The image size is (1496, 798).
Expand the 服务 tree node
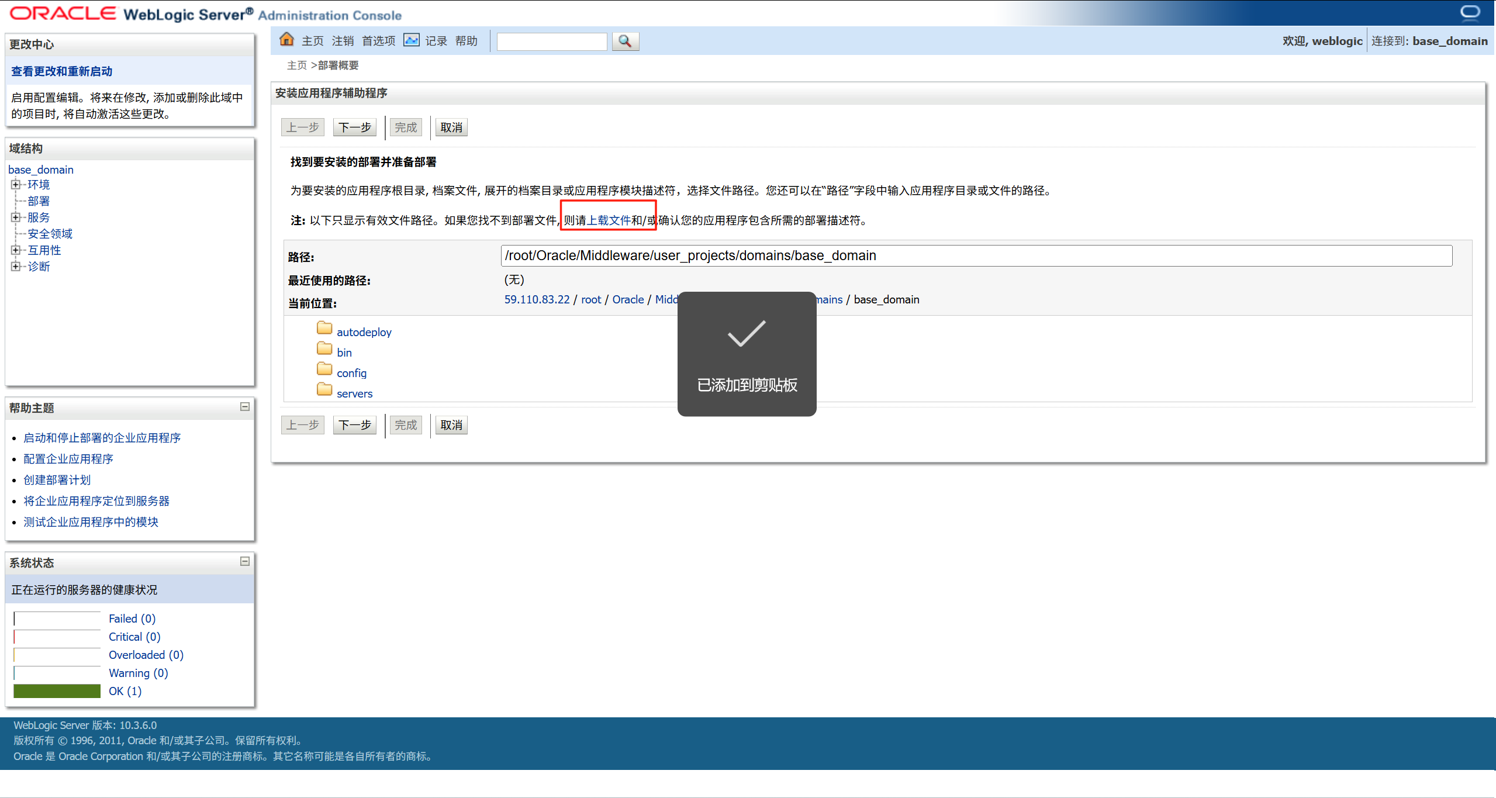click(x=15, y=217)
